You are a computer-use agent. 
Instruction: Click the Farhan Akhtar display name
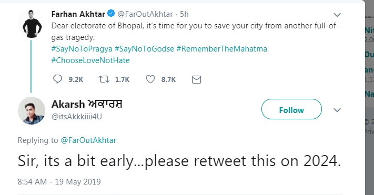pyautogui.click(x=78, y=14)
